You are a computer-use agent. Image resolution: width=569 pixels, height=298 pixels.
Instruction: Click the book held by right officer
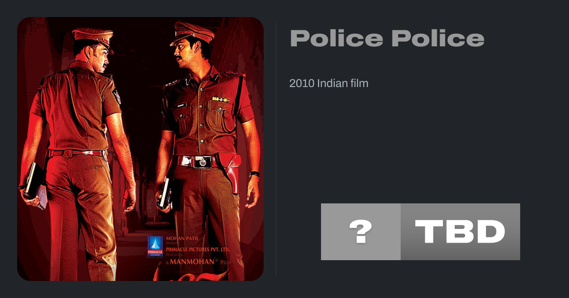tap(165, 194)
